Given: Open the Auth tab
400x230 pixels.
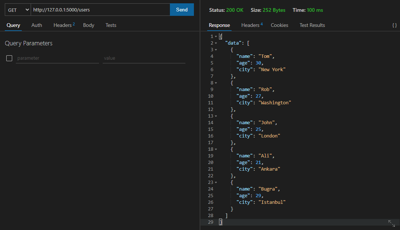Looking at the screenshot, I should tap(37, 25).
